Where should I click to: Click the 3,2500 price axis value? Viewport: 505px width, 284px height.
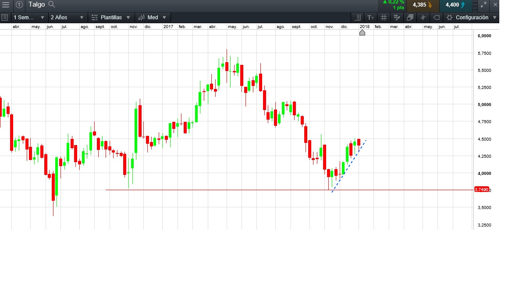(484, 225)
